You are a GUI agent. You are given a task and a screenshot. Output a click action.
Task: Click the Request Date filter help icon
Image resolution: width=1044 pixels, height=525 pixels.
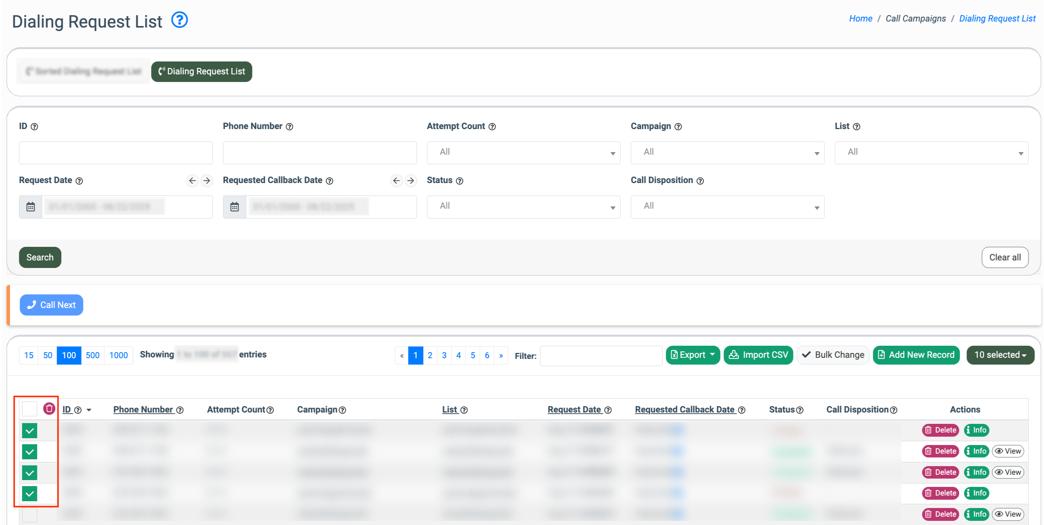(79, 181)
